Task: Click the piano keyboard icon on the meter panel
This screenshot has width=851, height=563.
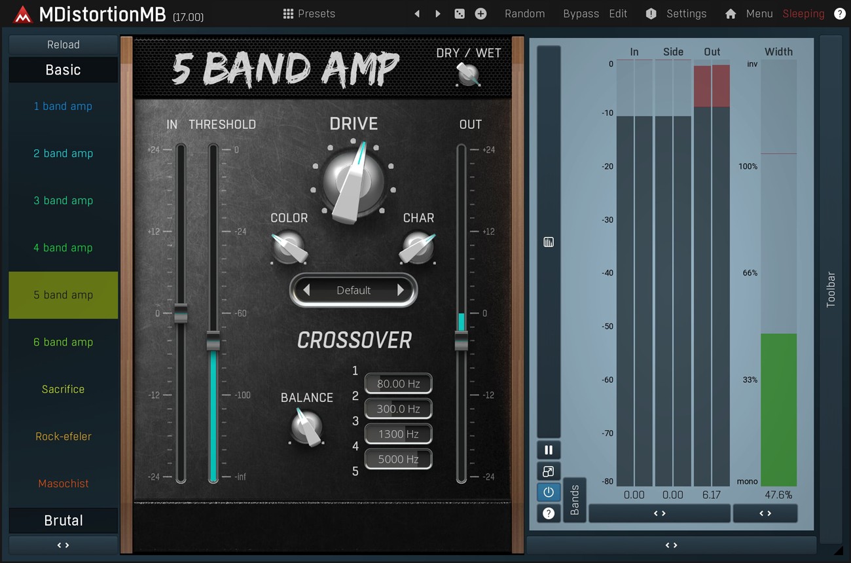Action: coord(549,242)
